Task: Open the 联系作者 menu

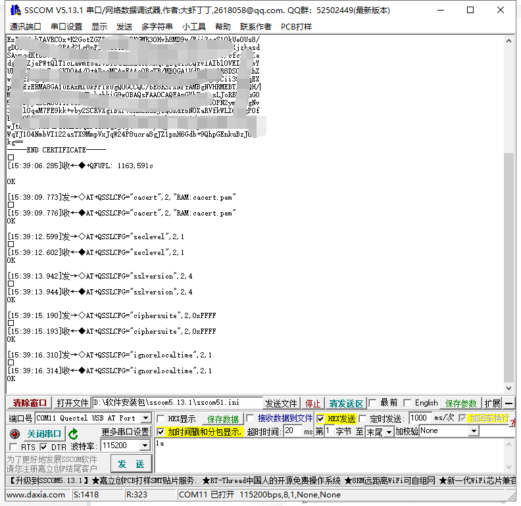Action: 255,26
